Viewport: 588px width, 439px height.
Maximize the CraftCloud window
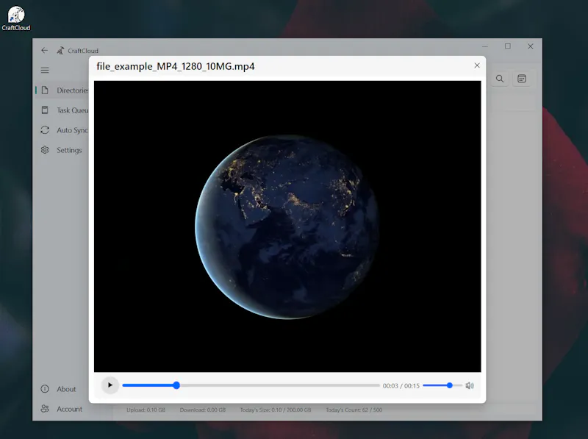click(508, 46)
